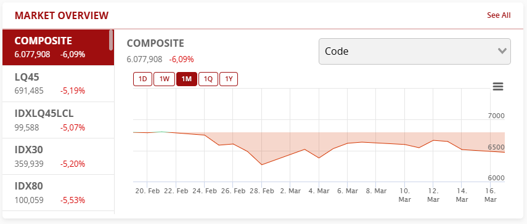
Task: Click the index list scrollbar thumb
Action: coord(111,40)
